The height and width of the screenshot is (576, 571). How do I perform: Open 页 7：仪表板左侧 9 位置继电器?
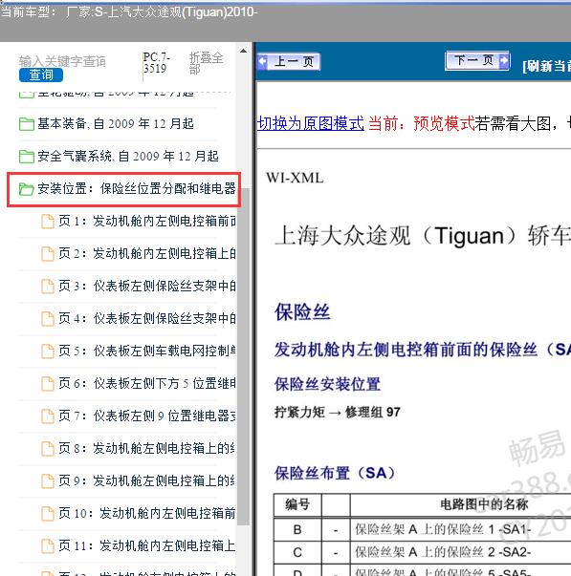click(147, 416)
